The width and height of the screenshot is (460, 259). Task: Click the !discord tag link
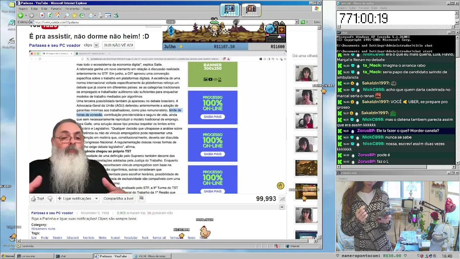(73, 238)
